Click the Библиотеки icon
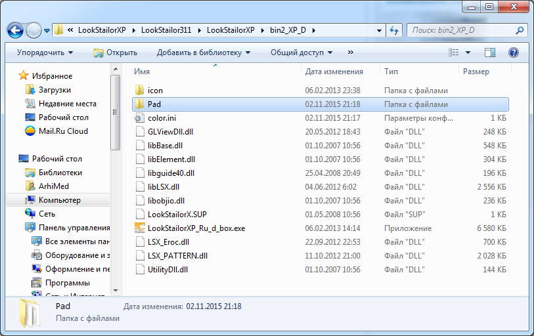Viewport: 534px width, 336px height. pyautogui.click(x=30, y=172)
